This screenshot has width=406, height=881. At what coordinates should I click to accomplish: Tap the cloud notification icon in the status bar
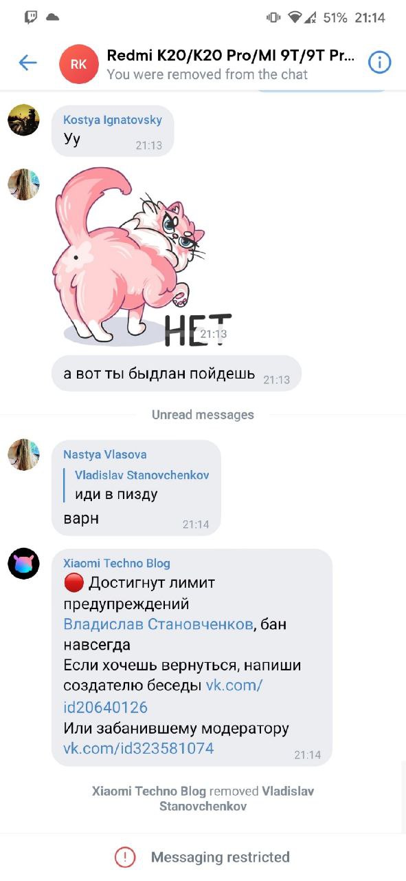[52, 17]
